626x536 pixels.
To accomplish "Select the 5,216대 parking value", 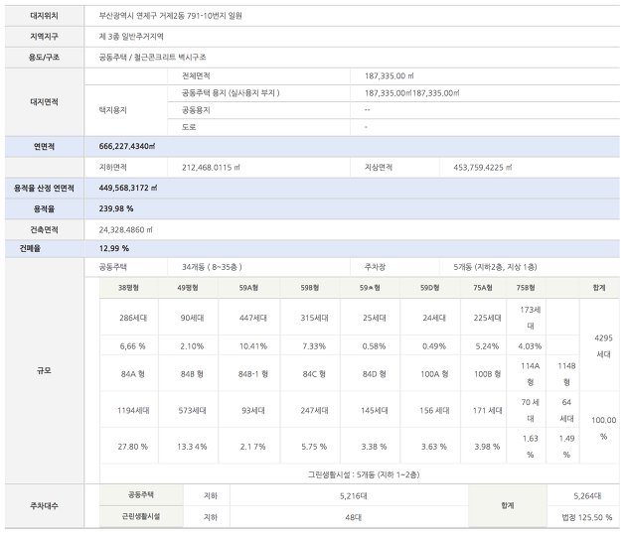I will 354,496.
